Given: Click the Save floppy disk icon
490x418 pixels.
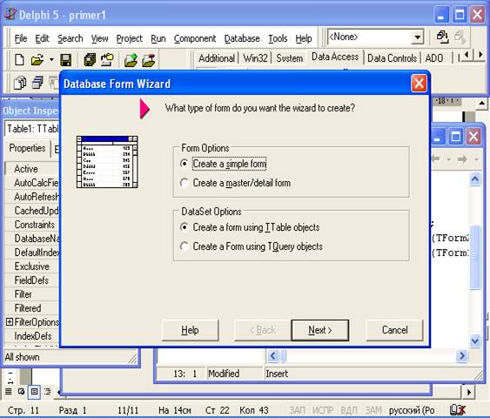Looking at the screenshot, I should 65,60.
